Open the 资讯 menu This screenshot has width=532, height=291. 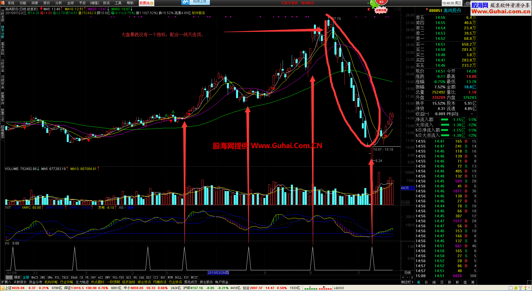tap(106, 3)
